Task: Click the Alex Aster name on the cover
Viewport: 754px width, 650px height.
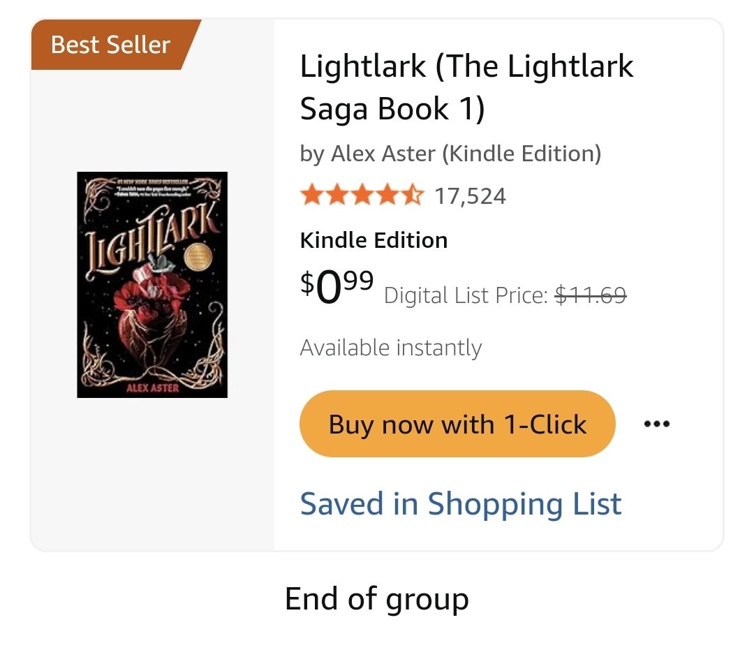Action: point(152,388)
